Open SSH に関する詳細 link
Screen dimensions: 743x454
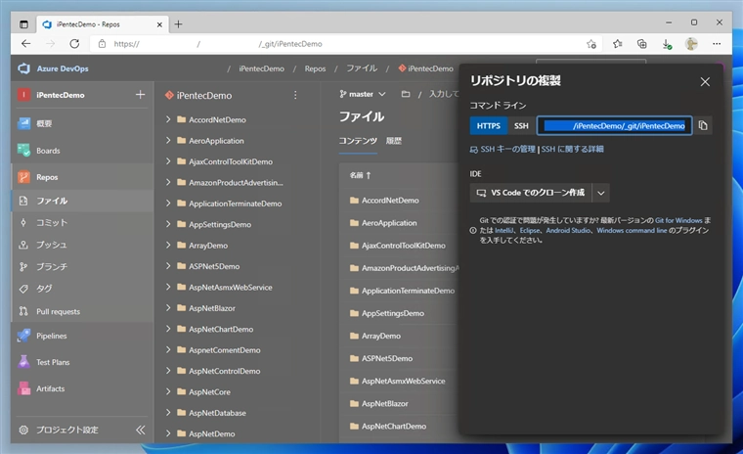coord(573,149)
